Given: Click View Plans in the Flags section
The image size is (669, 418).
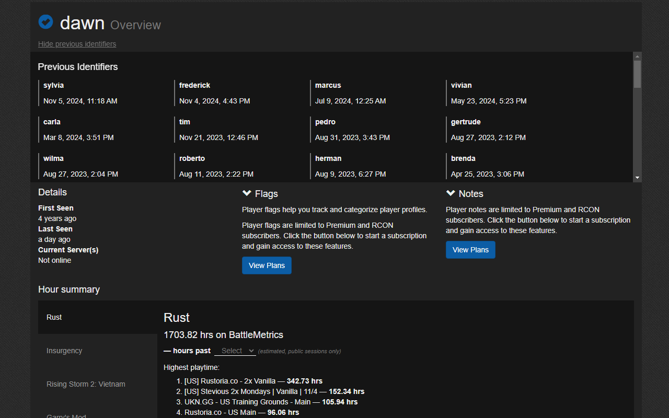Looking at the screenshot, I should point(267,265).
